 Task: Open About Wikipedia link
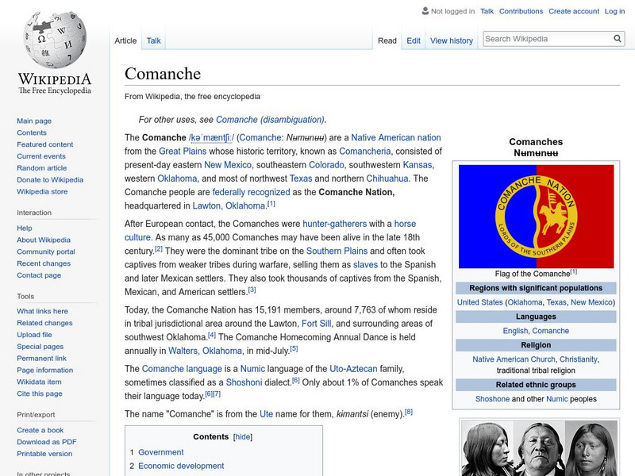[44, 240]
